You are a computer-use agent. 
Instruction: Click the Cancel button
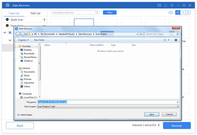(169, 114)
